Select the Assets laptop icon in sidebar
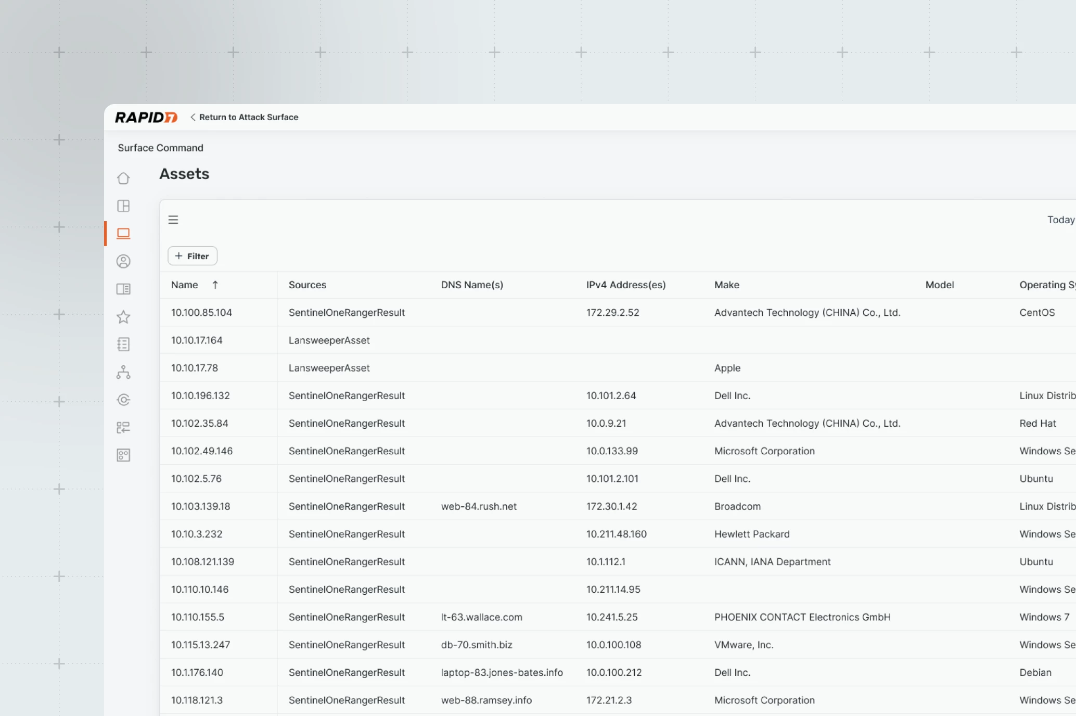Viewport: 1076px width, 716px height. pos(123,234)
